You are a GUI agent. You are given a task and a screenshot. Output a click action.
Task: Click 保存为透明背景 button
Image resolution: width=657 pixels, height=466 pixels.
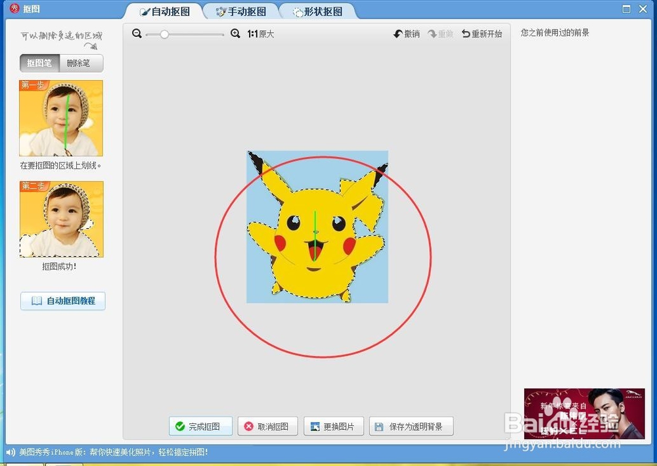tap(411, 426)
